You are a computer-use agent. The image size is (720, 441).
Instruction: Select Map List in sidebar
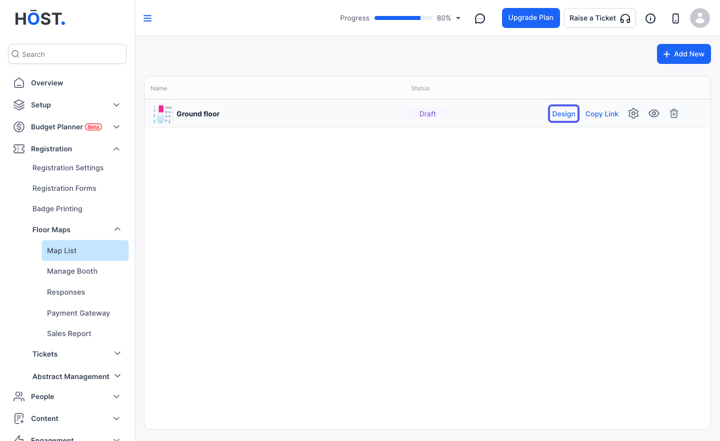[85, 251]
